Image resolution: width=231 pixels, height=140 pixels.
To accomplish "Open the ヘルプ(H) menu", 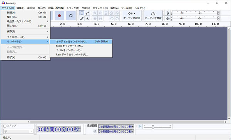I will point(140,8).
